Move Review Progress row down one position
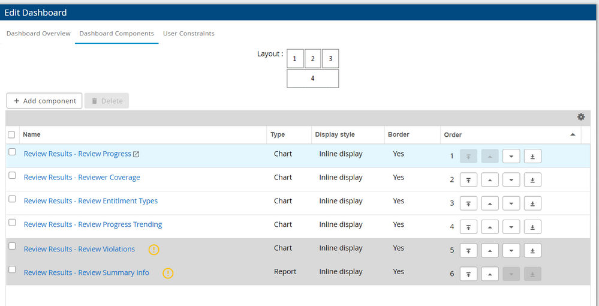The image size is (599, 306). click(511, 156)
